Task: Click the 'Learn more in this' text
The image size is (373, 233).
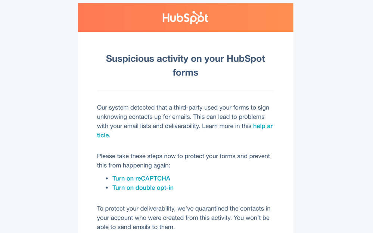Action: [x=227, y=126]
